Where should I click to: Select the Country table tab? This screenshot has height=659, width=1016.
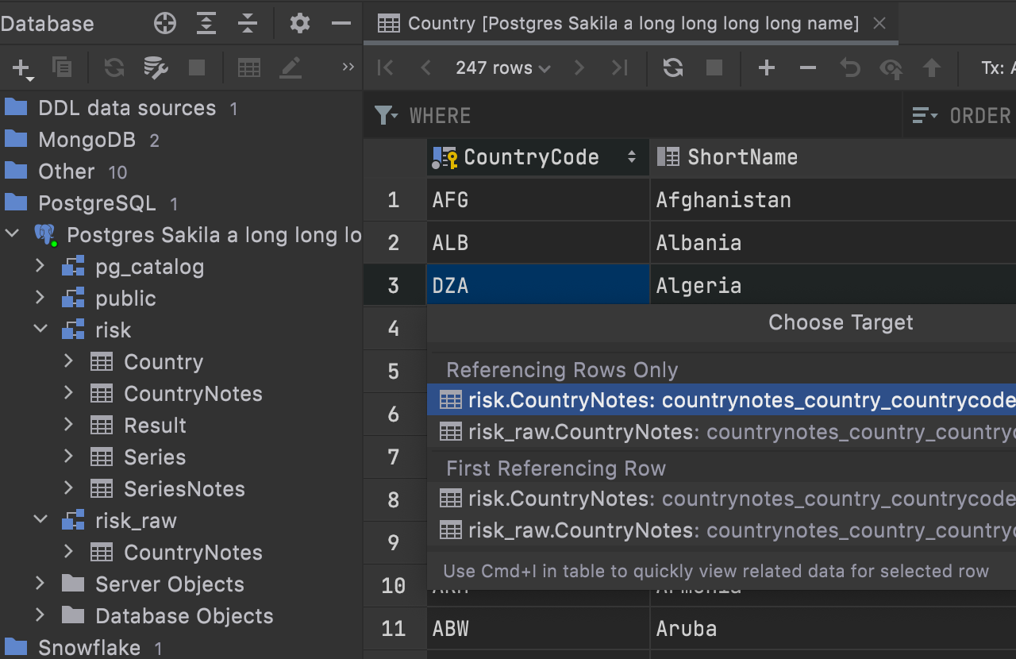pyautogui.click(x=631, y=24)
